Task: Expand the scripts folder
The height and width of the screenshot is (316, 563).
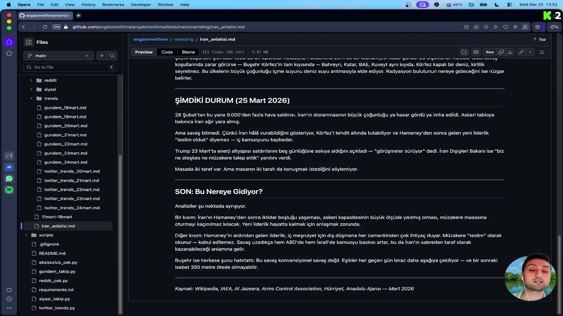Action: point(26,235)
